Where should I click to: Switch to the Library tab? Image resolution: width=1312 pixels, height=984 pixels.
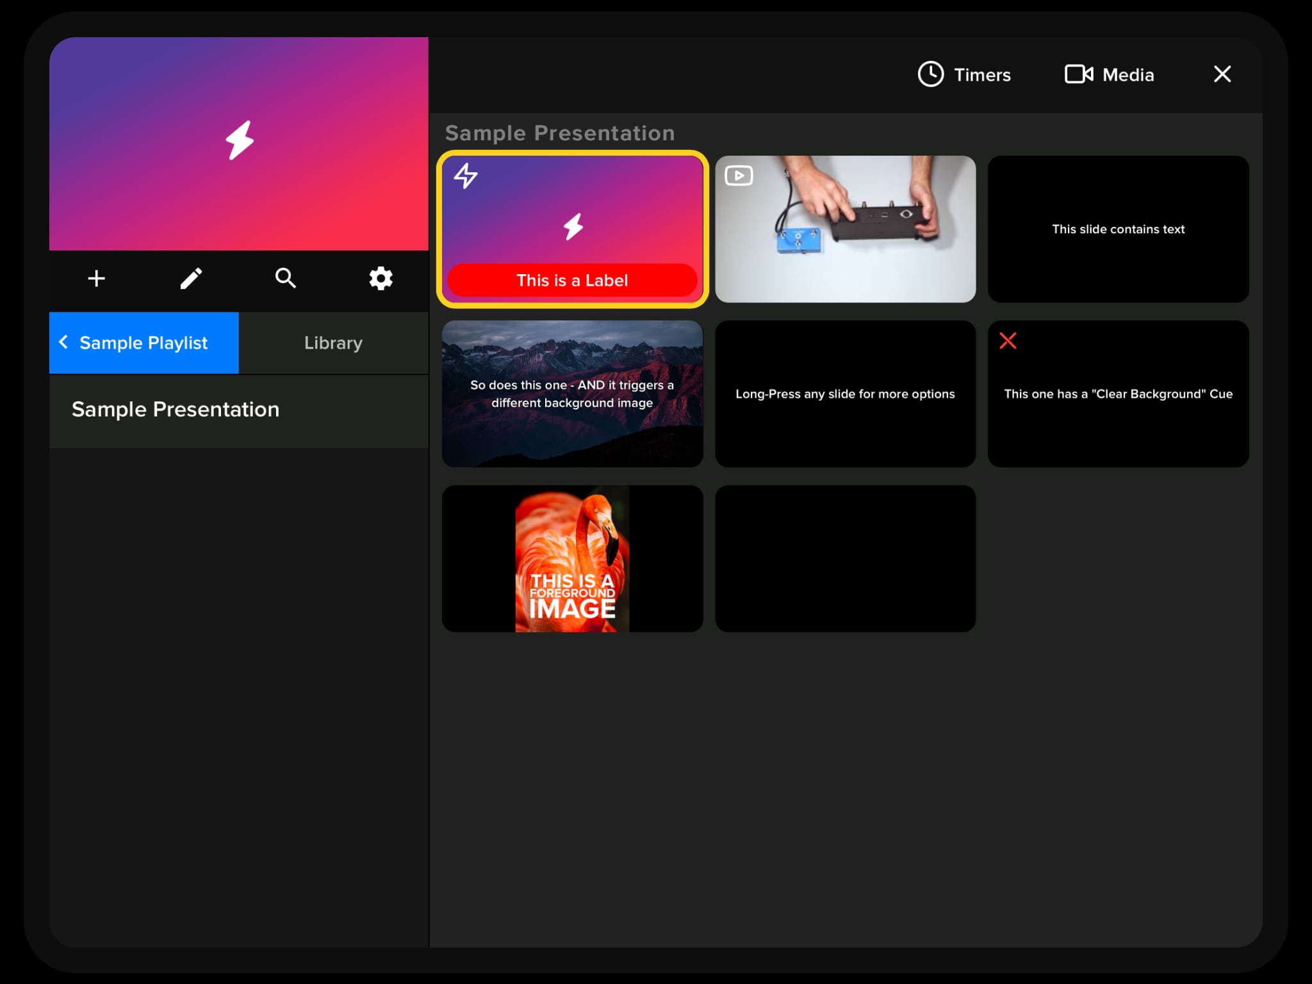pyautogui.click(x=333, y=343)
